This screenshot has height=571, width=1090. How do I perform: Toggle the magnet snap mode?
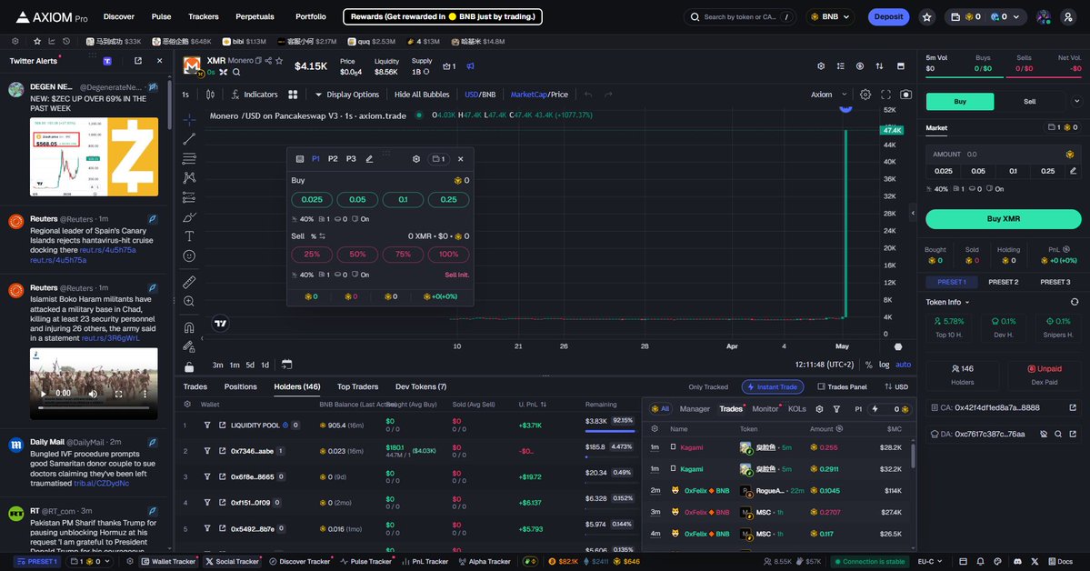coord(189,327)
